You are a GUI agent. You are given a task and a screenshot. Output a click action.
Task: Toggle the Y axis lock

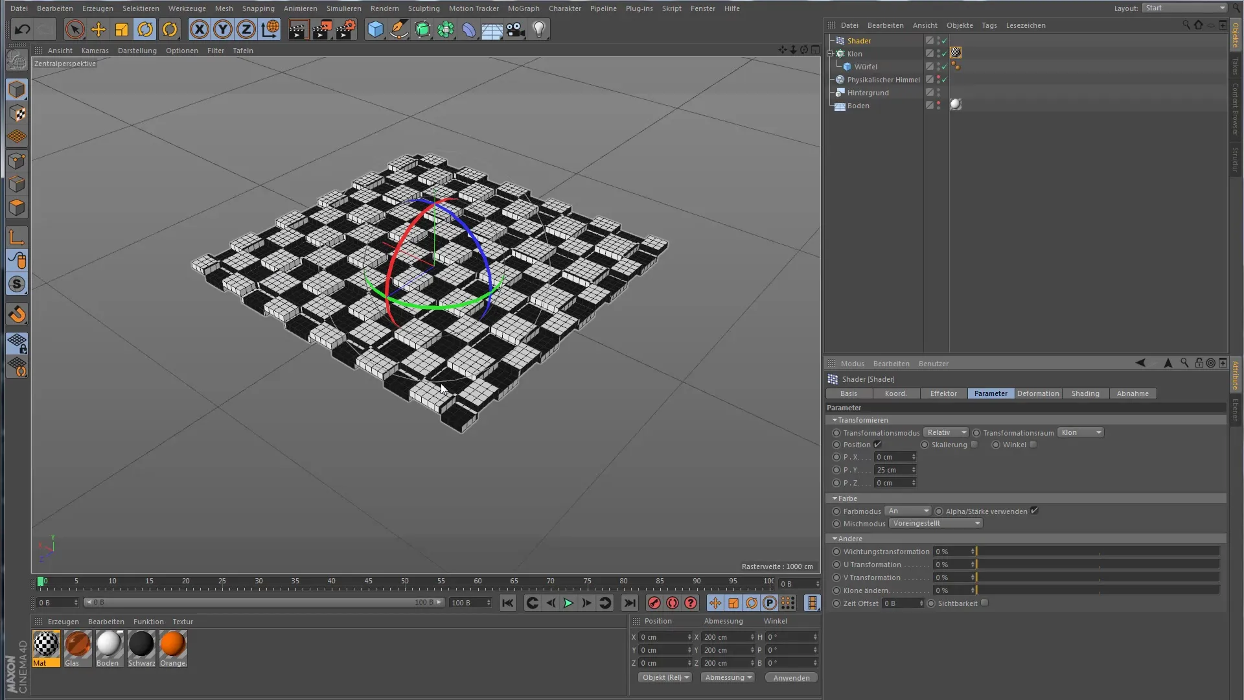tap(223, 29)
